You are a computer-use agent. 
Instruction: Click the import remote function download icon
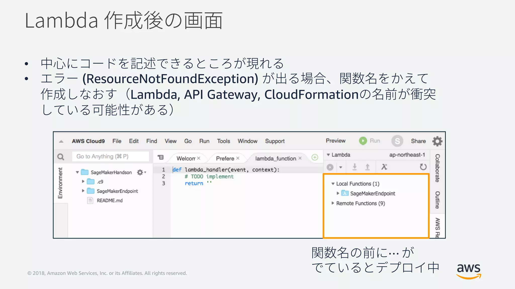point(355,167)
